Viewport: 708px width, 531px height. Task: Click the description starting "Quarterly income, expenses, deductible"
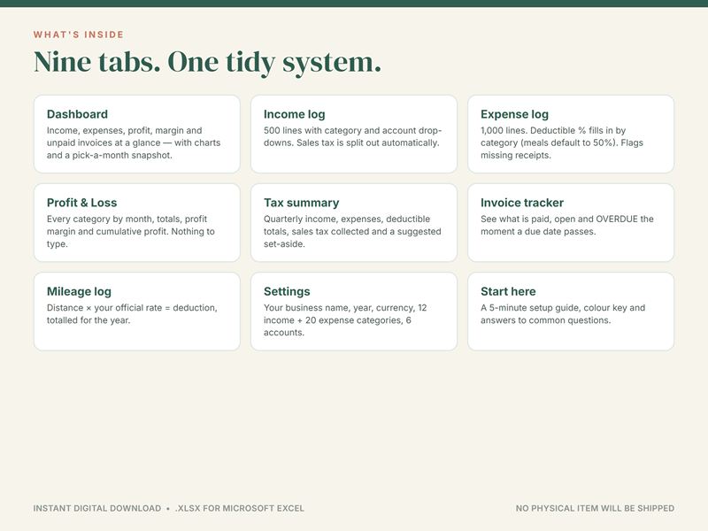point(352,231)
